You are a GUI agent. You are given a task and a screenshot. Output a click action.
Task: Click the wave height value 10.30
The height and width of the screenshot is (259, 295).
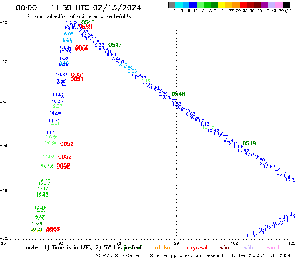pyautogui.click(x=259, y=160)
